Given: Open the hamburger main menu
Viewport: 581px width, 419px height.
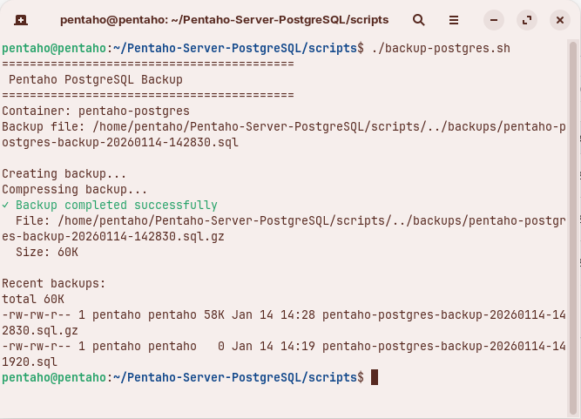Looking at the screenshot, I should point(454,19).
